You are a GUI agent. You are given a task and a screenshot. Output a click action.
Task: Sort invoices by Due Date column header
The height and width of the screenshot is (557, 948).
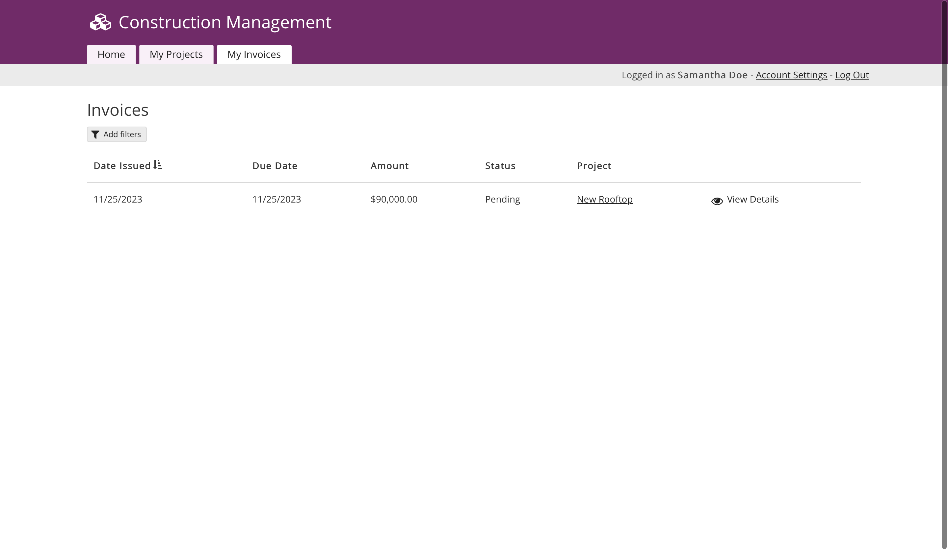(274, 165)
